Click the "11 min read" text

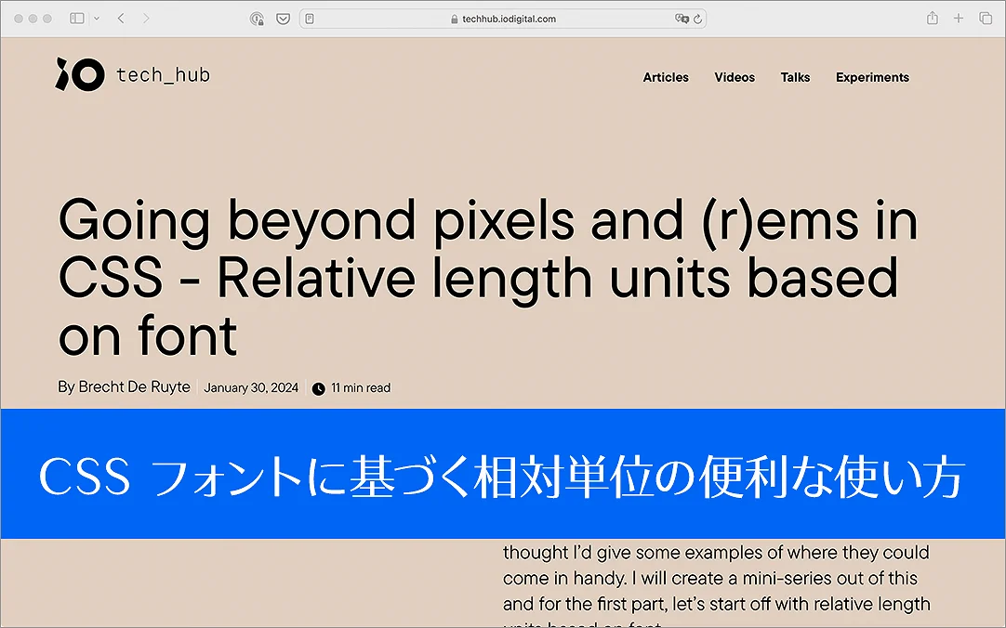[361, 387]
